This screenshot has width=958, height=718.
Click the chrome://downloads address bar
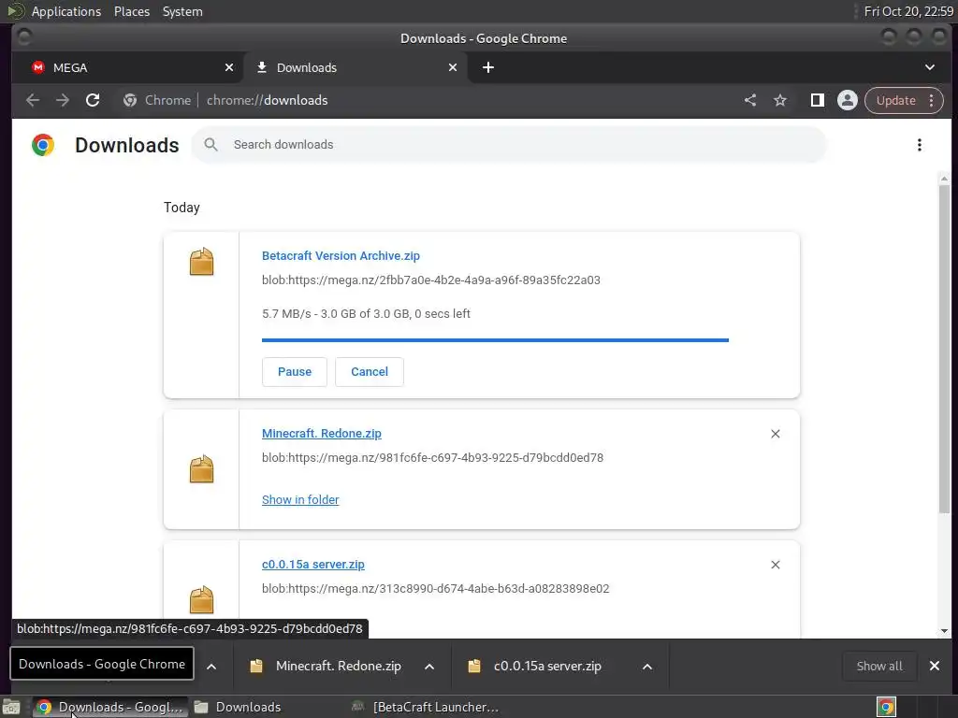pyautogui.click(x=428, y=100)
